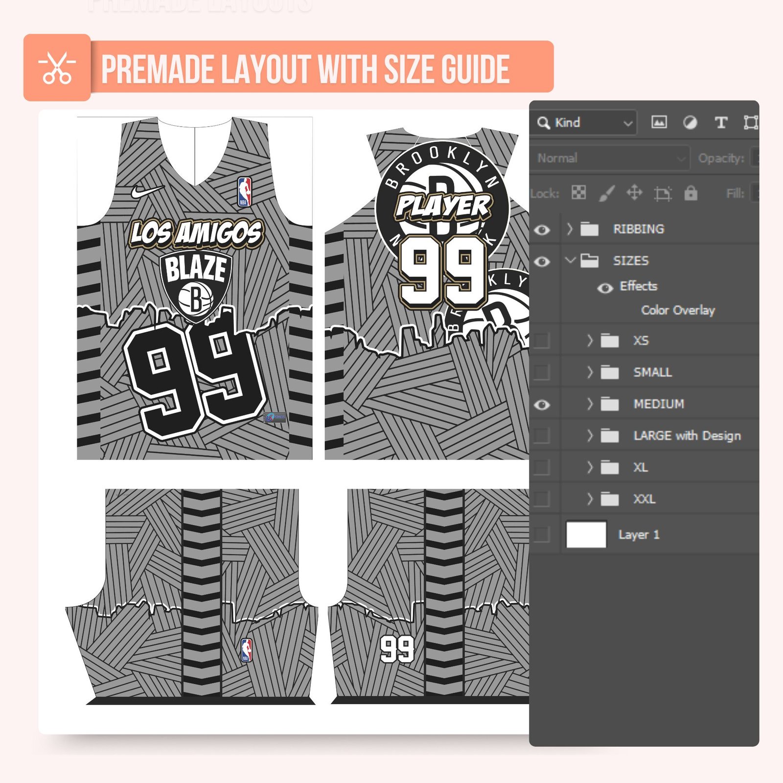Image resolution: width=783 pixels, height=783 pixels.
Task: Show the XS size group
Action: (x=542, y=341)
